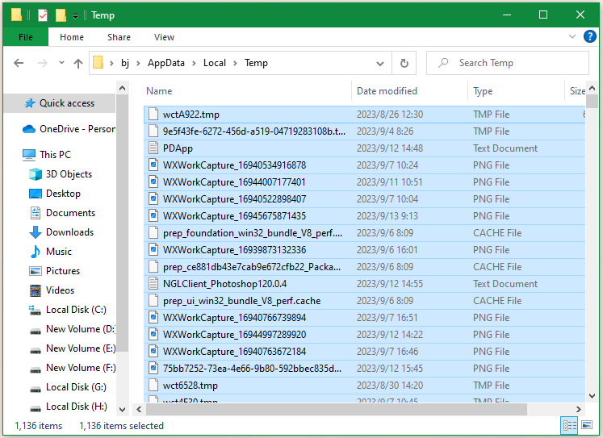Switch to the Home ribbon tab
This screenshot has height=438, width=603.
[x=72, y=37]
